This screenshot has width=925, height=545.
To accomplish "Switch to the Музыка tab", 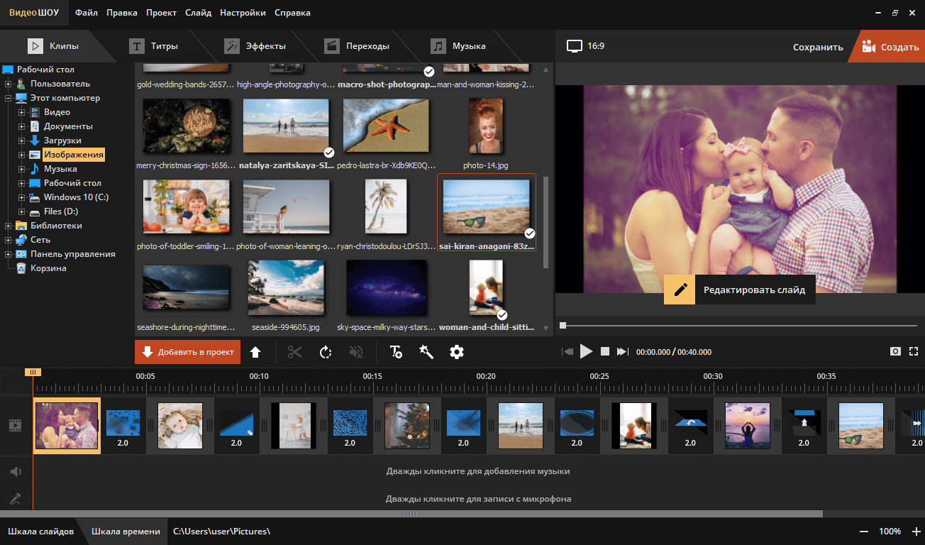I will coord(459,46).
